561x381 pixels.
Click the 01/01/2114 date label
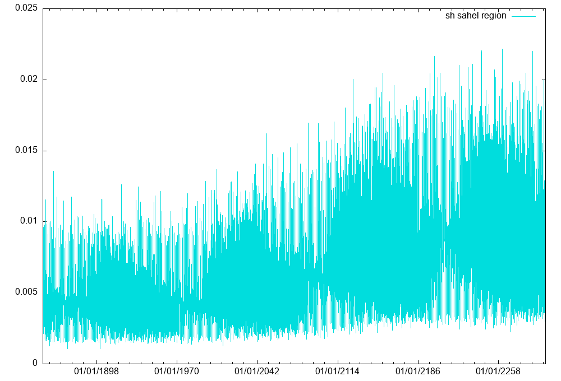point(338,371)
